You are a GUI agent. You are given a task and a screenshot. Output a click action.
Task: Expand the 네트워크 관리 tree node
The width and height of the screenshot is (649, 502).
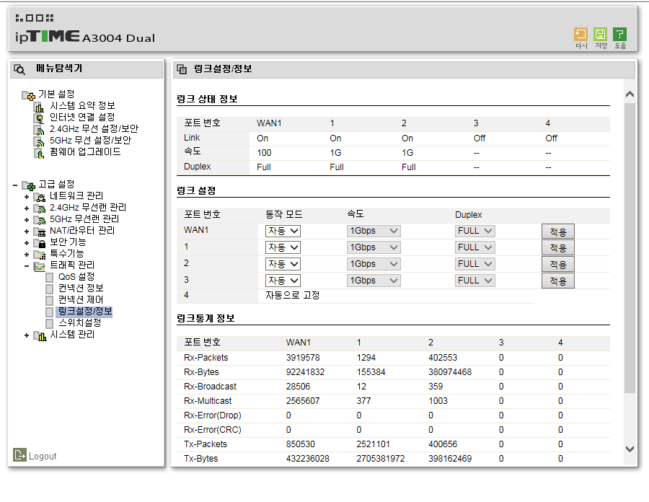point(27,197)
